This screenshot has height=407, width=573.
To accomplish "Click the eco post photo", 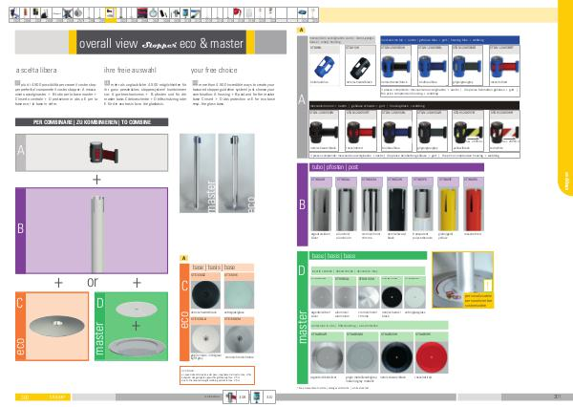I will pyautogui.click(x=236, y=173).
